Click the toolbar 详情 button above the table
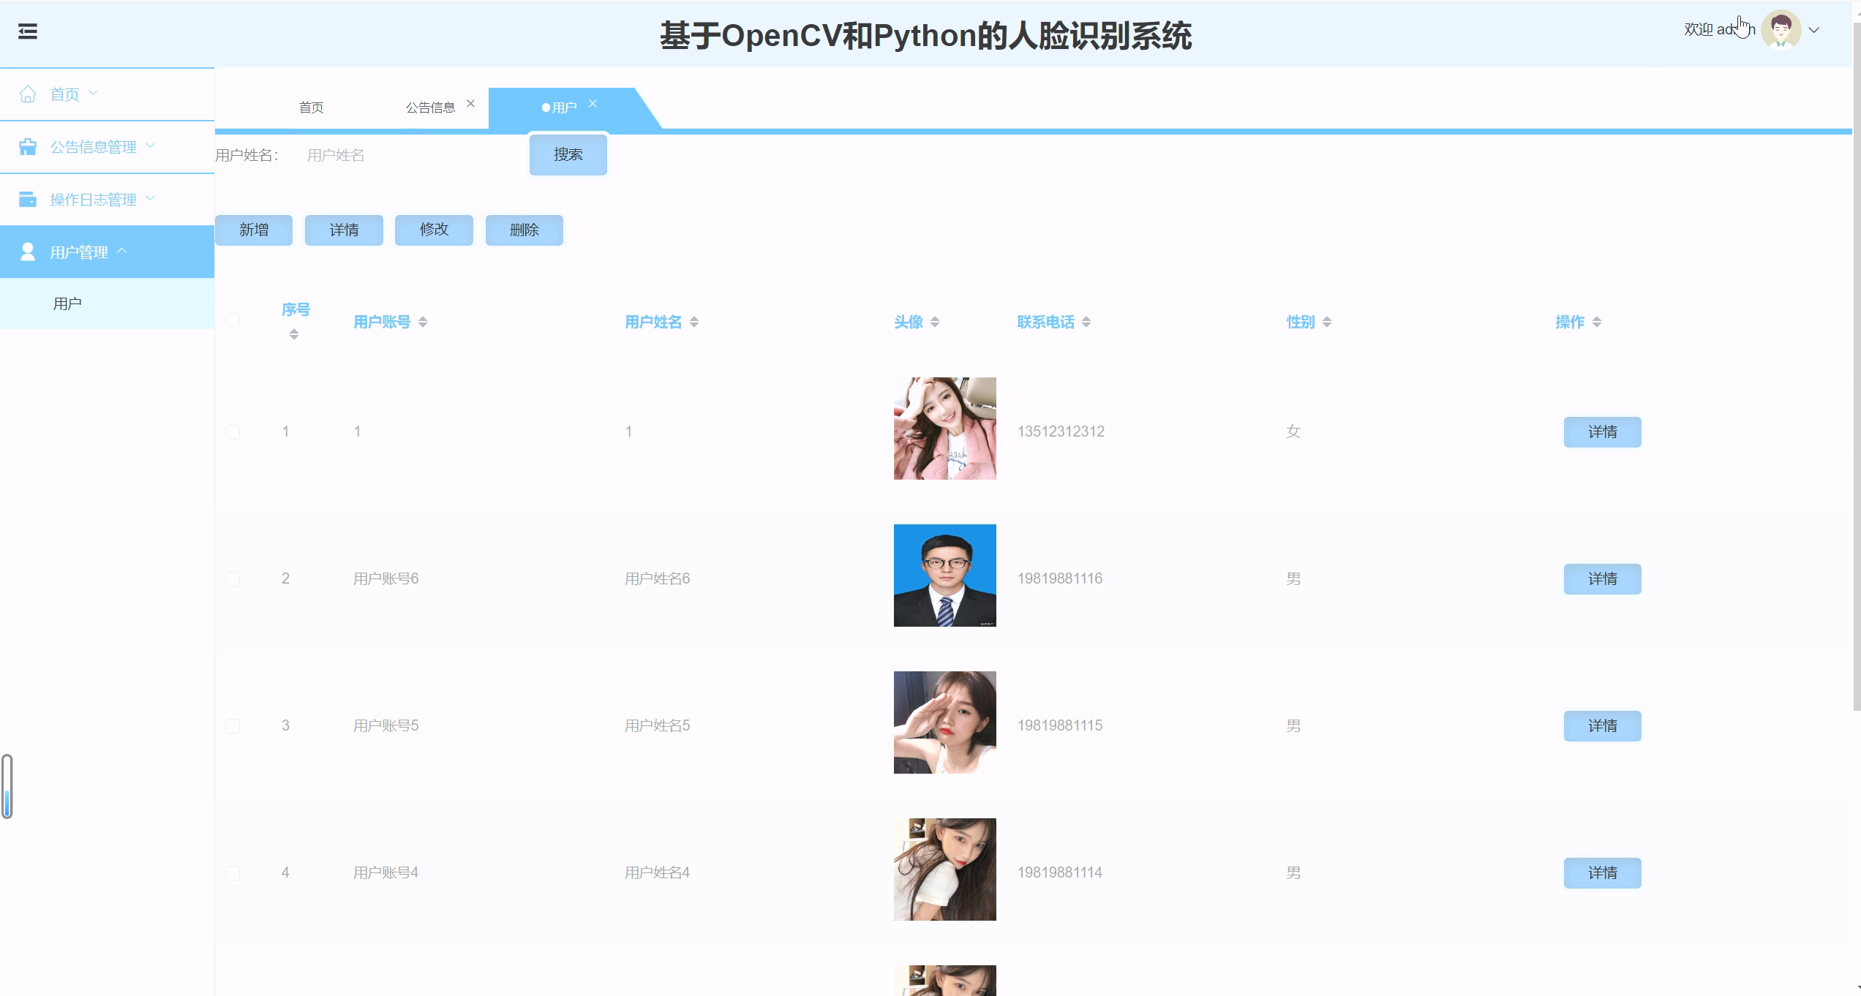The width and height of the screenshot is (1861, 996). [344, 230]
